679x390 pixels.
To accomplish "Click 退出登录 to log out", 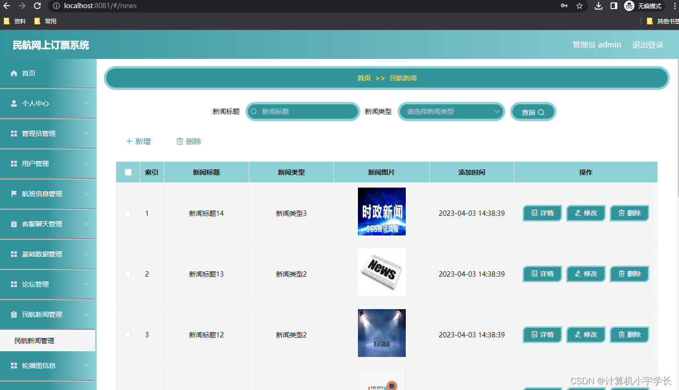I will tap(648, 45).
